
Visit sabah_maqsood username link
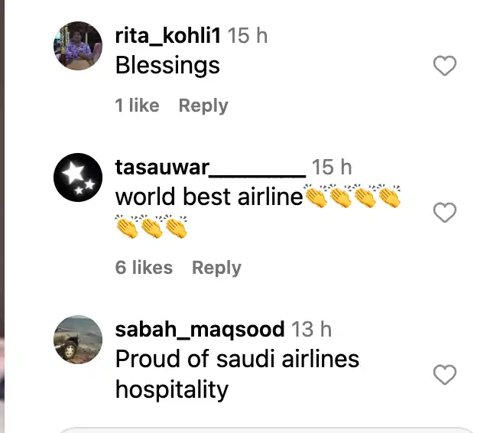click(200, 330)
